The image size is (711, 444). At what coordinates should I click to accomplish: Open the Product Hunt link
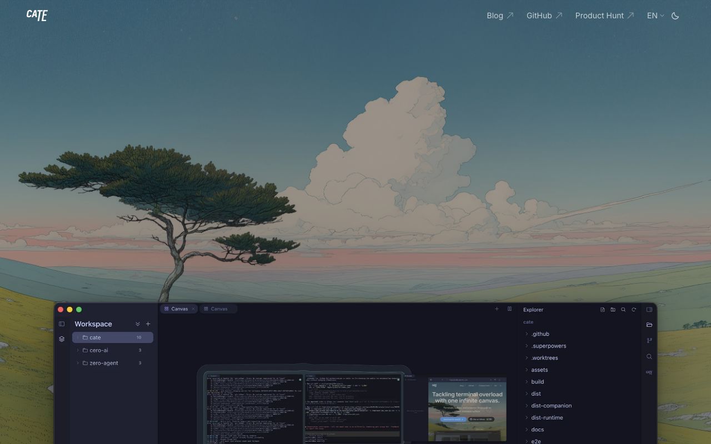pos(604,16)
